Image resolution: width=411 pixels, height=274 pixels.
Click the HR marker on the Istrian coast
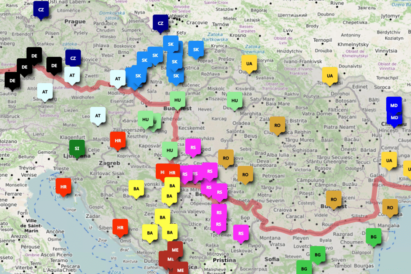63,186
